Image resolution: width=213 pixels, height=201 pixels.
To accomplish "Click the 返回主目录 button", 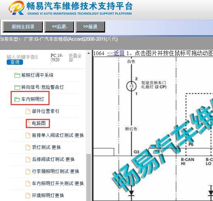I will pyautogui.click(x=23, y=27).
